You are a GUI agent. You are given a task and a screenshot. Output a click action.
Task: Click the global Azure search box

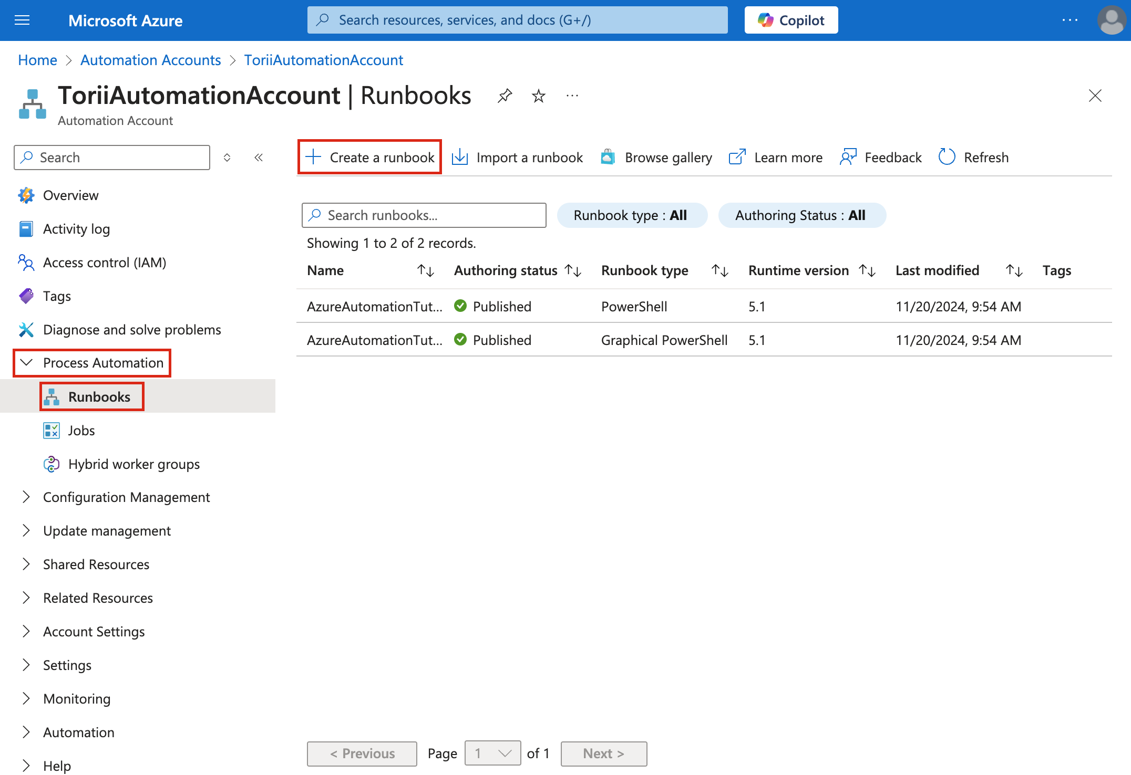tap(517, 20)
